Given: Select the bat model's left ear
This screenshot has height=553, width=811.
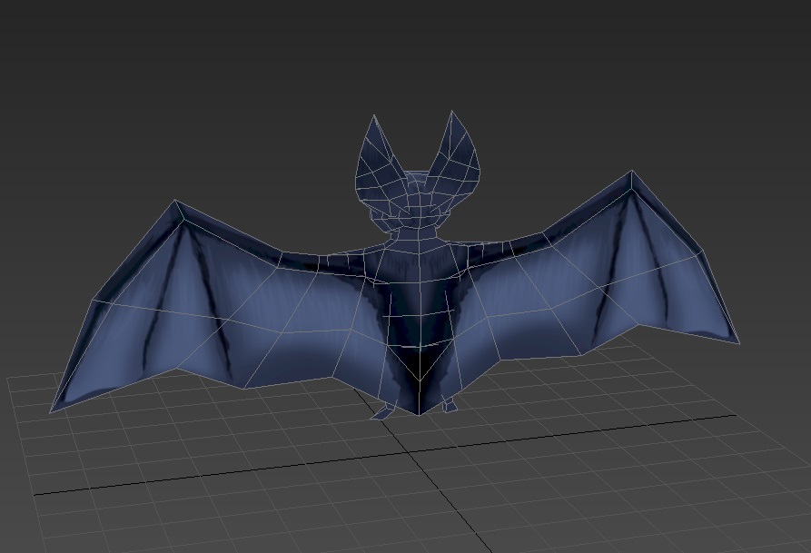Looking at the screenshot, I should pos(377,163).
